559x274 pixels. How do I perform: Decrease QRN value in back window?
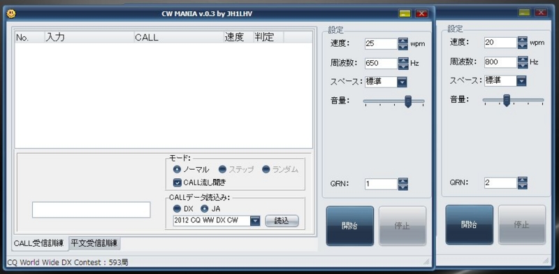pos(523,186)
